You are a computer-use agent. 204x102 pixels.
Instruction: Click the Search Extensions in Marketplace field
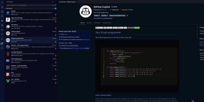pyautogui.click(x=28, y=5)
